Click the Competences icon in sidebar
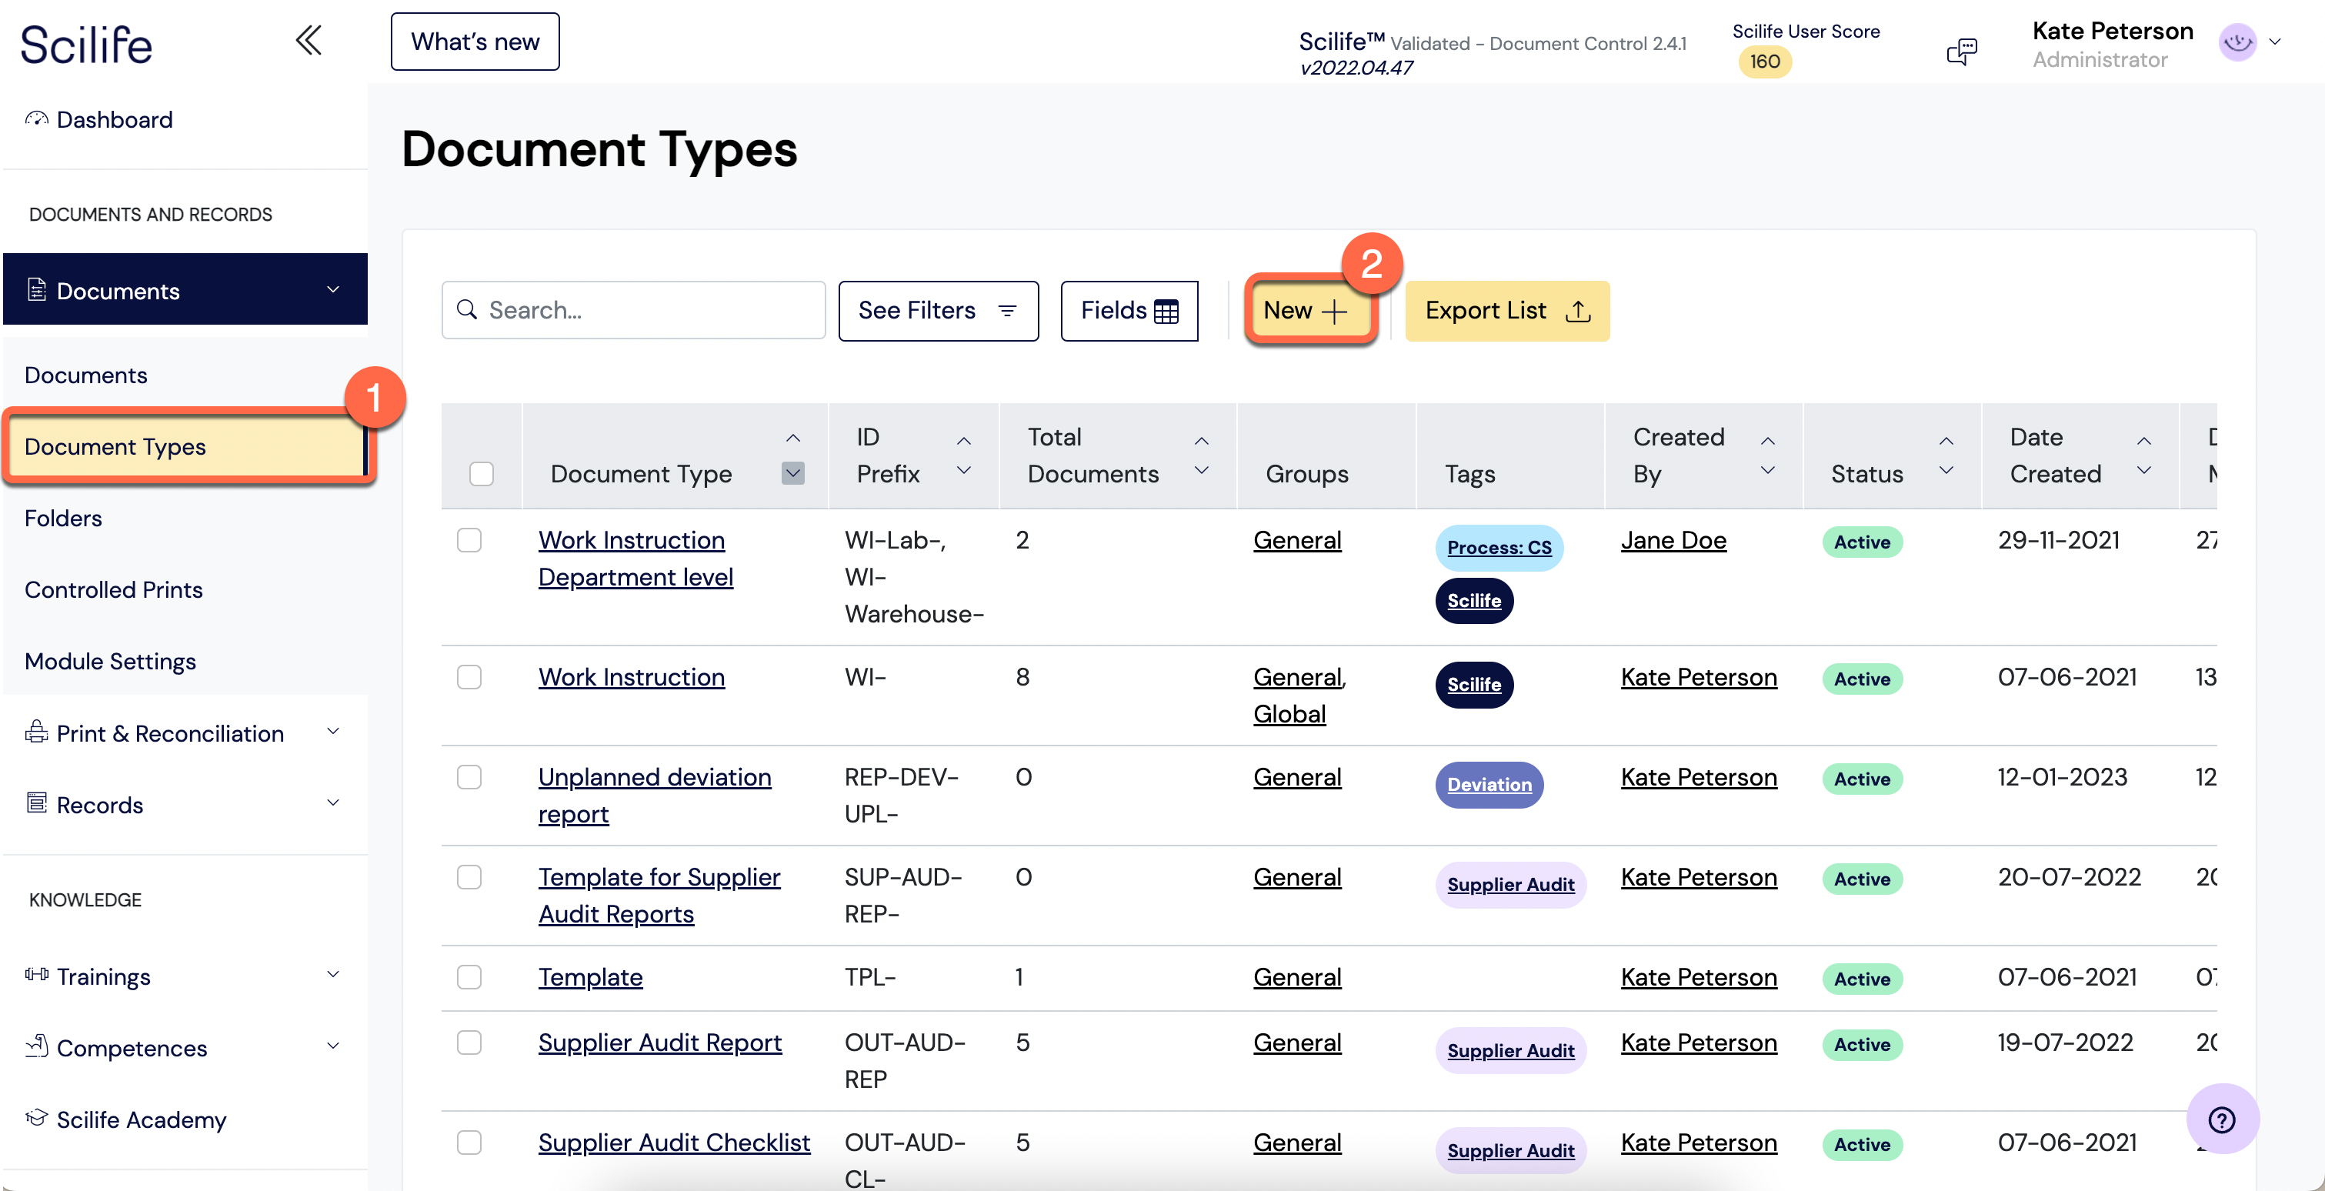Viewport: 2325px width, 1191px height. point(36,1046)
